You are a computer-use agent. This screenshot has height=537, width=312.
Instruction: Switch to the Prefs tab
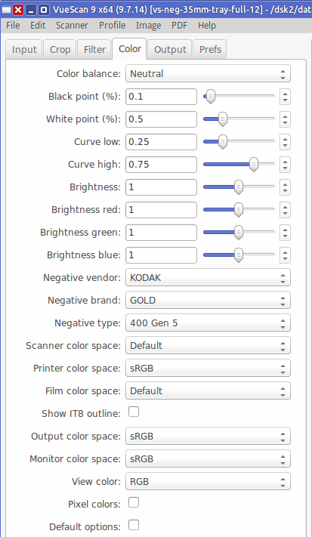[210, 50]
